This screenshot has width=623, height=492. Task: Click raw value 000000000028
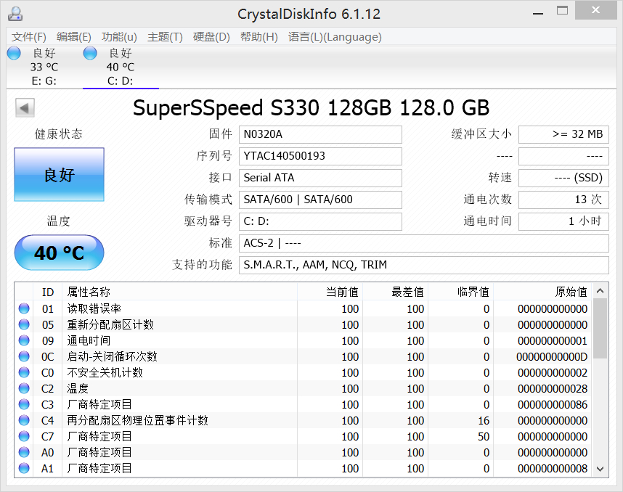point(553,389)
